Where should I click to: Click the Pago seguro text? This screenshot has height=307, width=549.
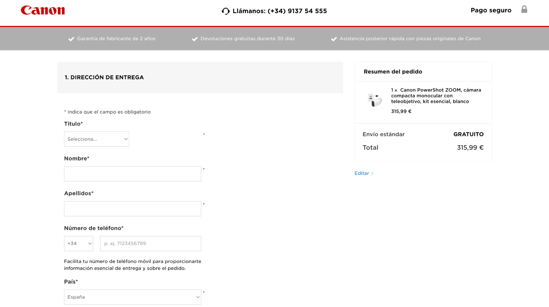(491, 10)
